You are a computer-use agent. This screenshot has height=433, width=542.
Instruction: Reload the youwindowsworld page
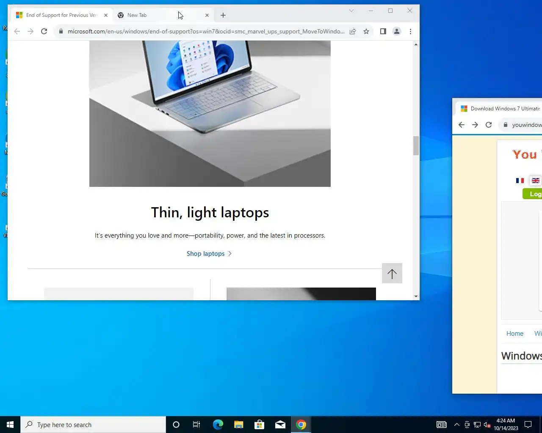(489, 125)
